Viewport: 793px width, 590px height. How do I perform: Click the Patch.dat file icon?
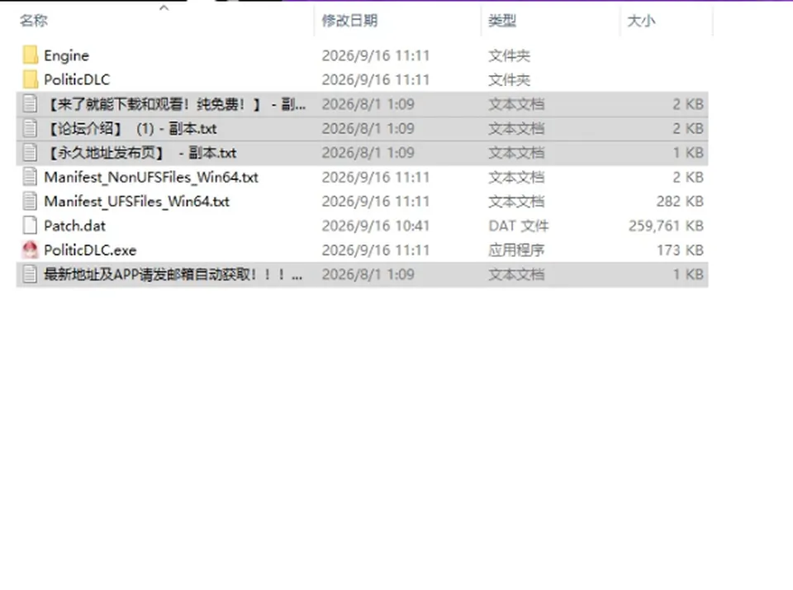(31, 226)
